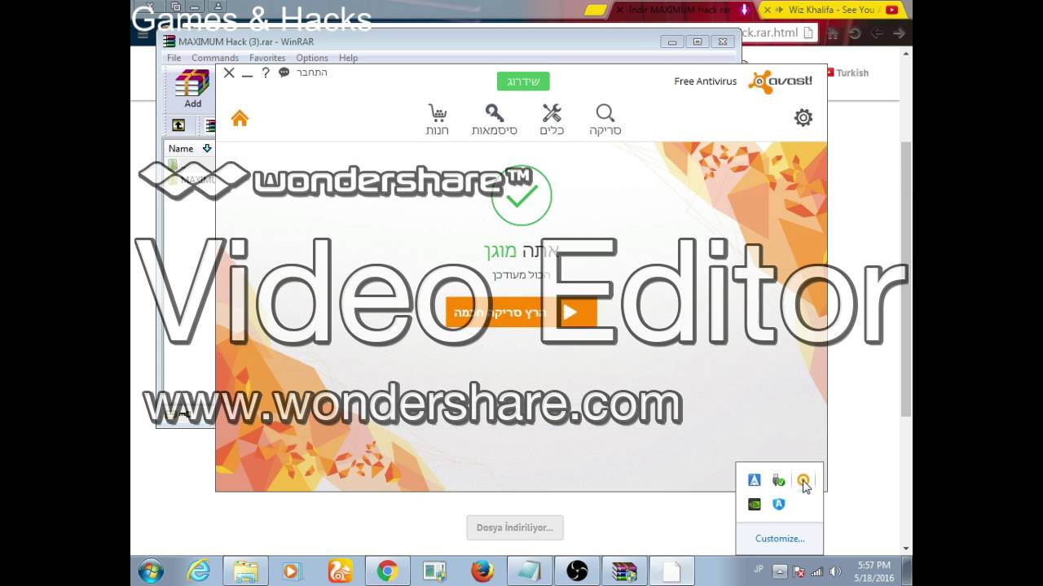The width and height of the screenshot is (1043, 586).
Task: Open the Avast store (cart) section
Action: pyautogui.click(x=438, y=120)
